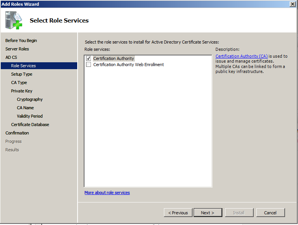Open the Certification Authority (CA) description link
This screenshot has height=225, width=298.
(x=241, y=56)
